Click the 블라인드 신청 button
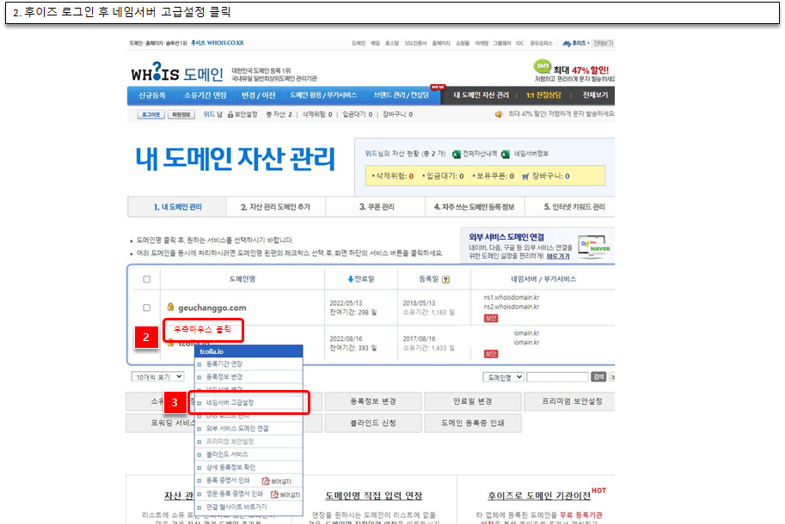The width and height of the screenshot is (785, 524). click(373, 423)
